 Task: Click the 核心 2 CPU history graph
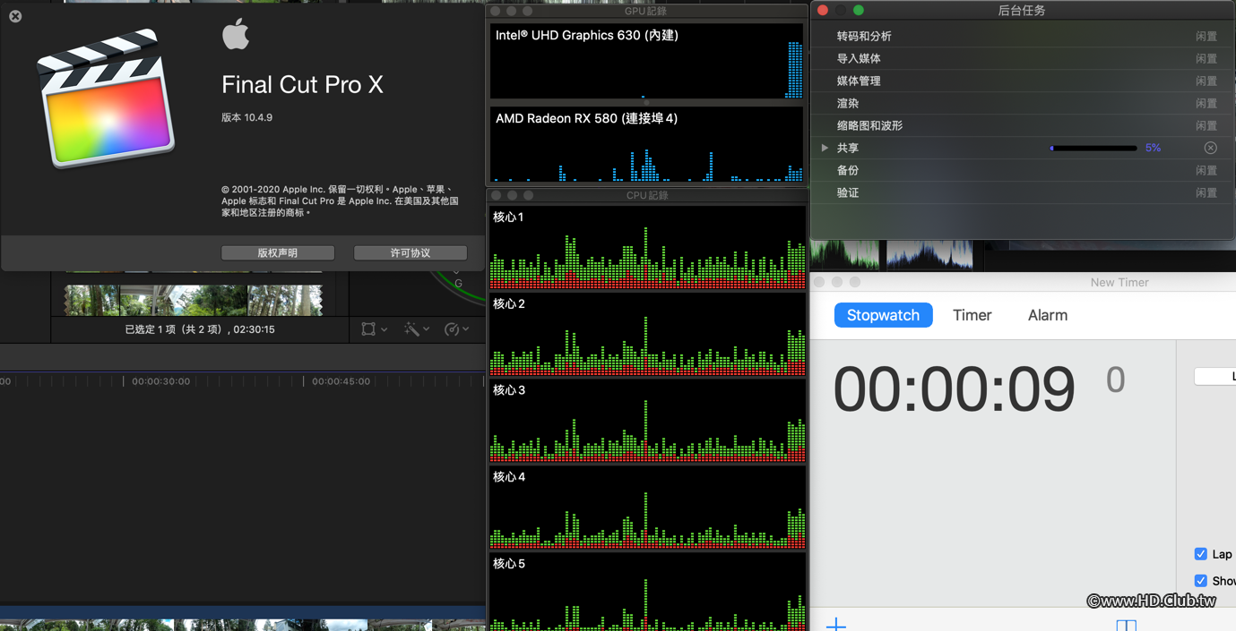coord(647,335)
